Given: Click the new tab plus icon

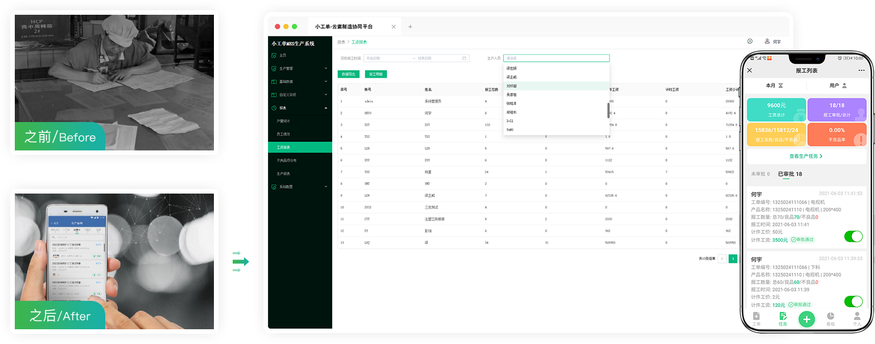Looking at the screenshot, I should [410, 27].
